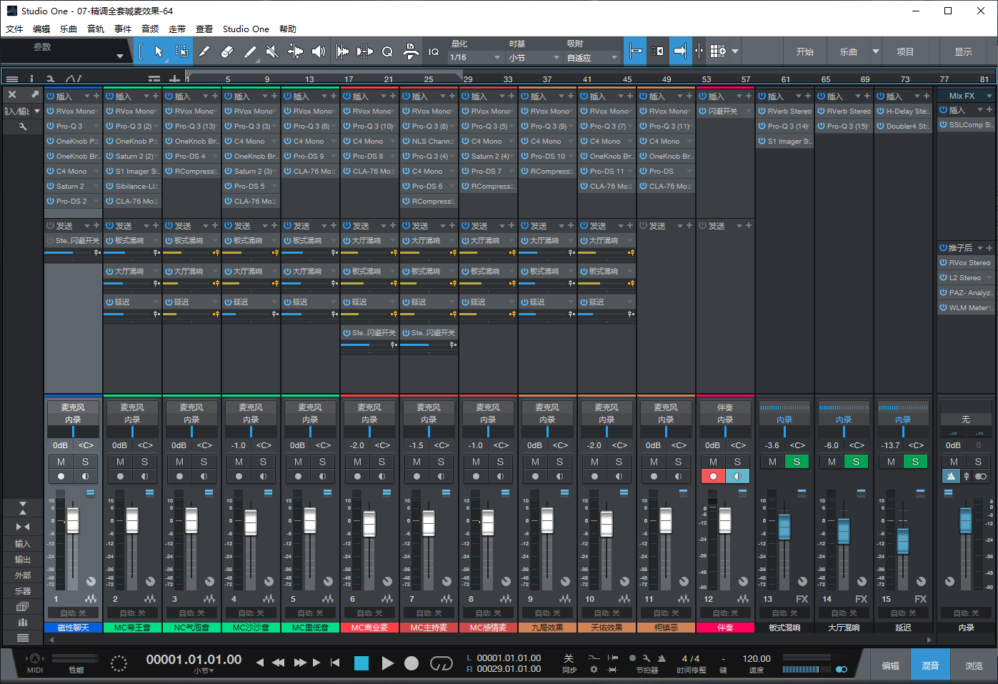
Task: Select the Split/knife tool
Action: click(x=203, y=51)
